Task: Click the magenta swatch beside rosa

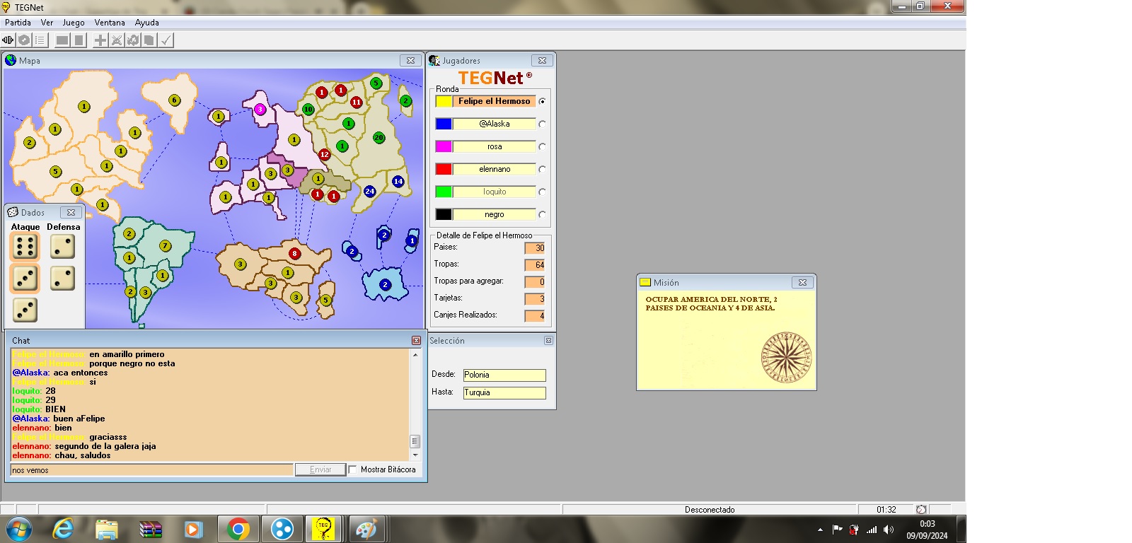Action: 444,146
